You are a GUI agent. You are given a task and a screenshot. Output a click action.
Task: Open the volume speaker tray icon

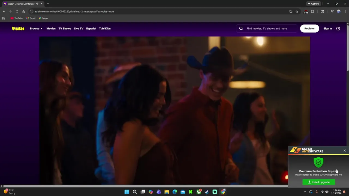tap(327, 192)
